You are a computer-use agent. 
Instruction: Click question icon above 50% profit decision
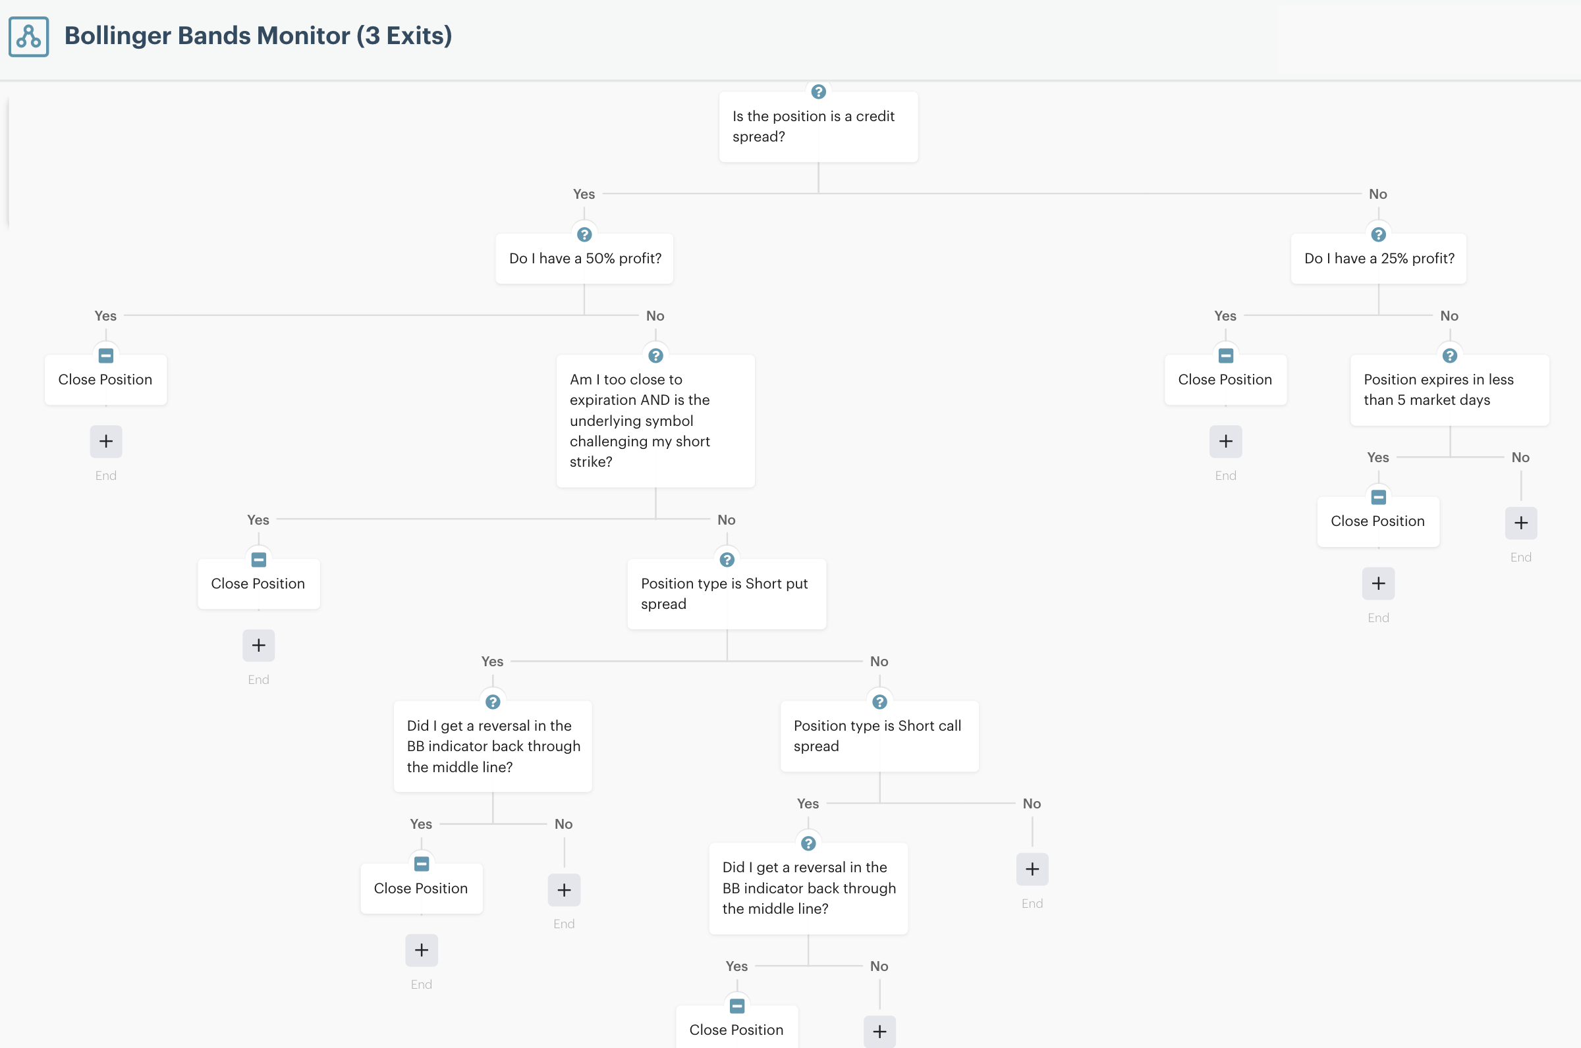pyautogui.click(x=584, y=234)
